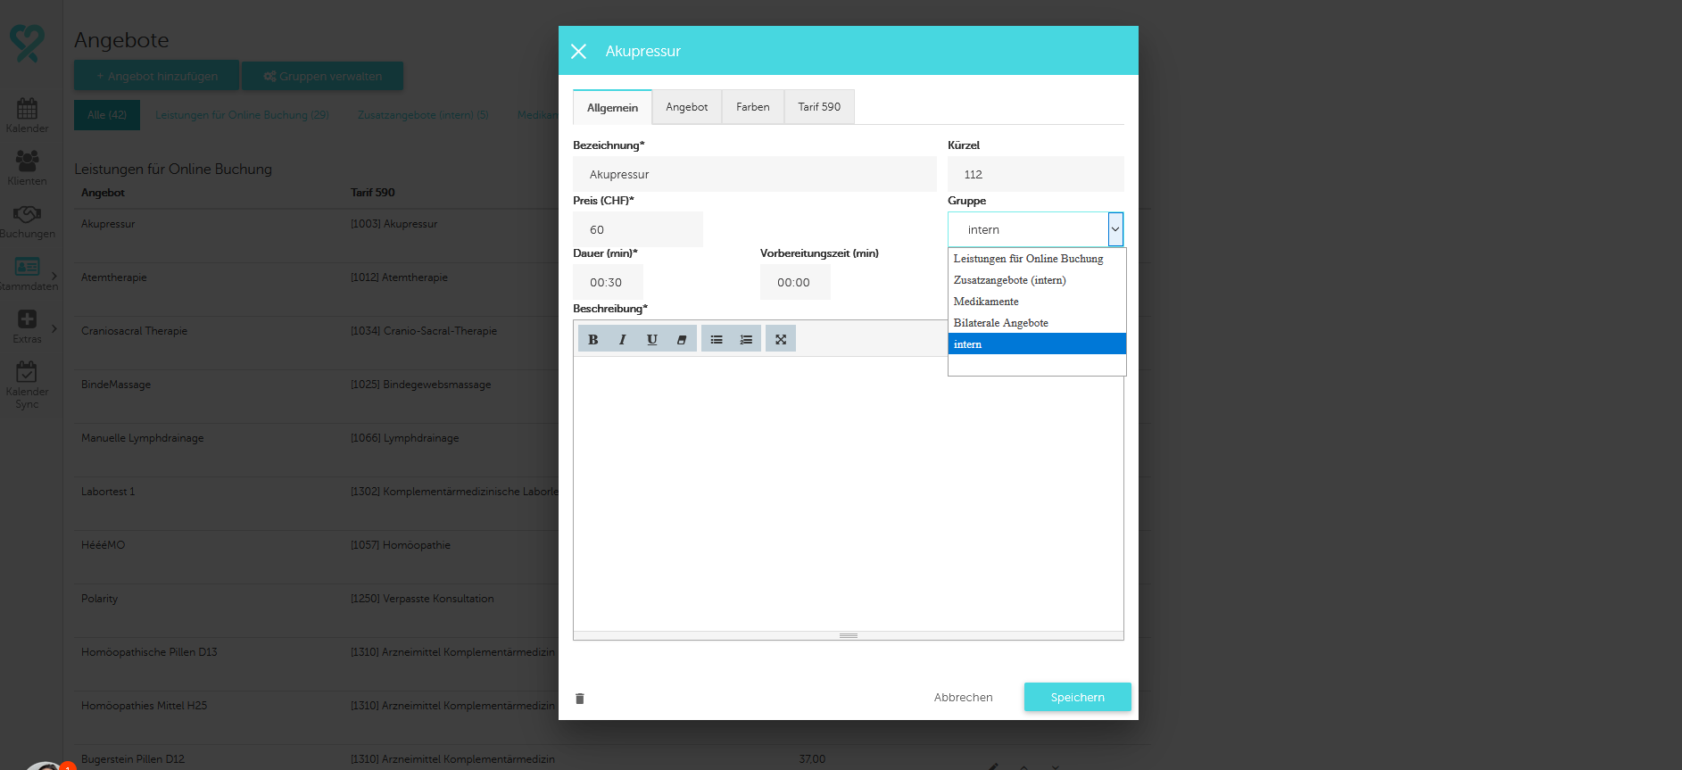Screen dimensions: 1682x770
Task: Click the Bold formatting icon
Action: coord(592,339)
